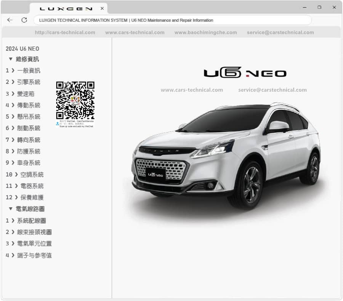Open www.baochimingche.com link

point(206,32)
